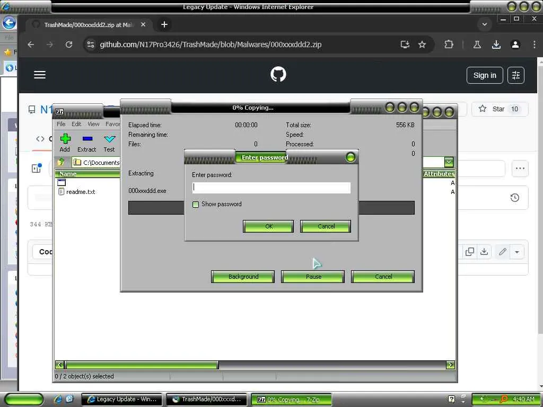This screenshot has width=543, height=407.
Task: Click the browser back arrow
Action: click(x=31, y=45)
